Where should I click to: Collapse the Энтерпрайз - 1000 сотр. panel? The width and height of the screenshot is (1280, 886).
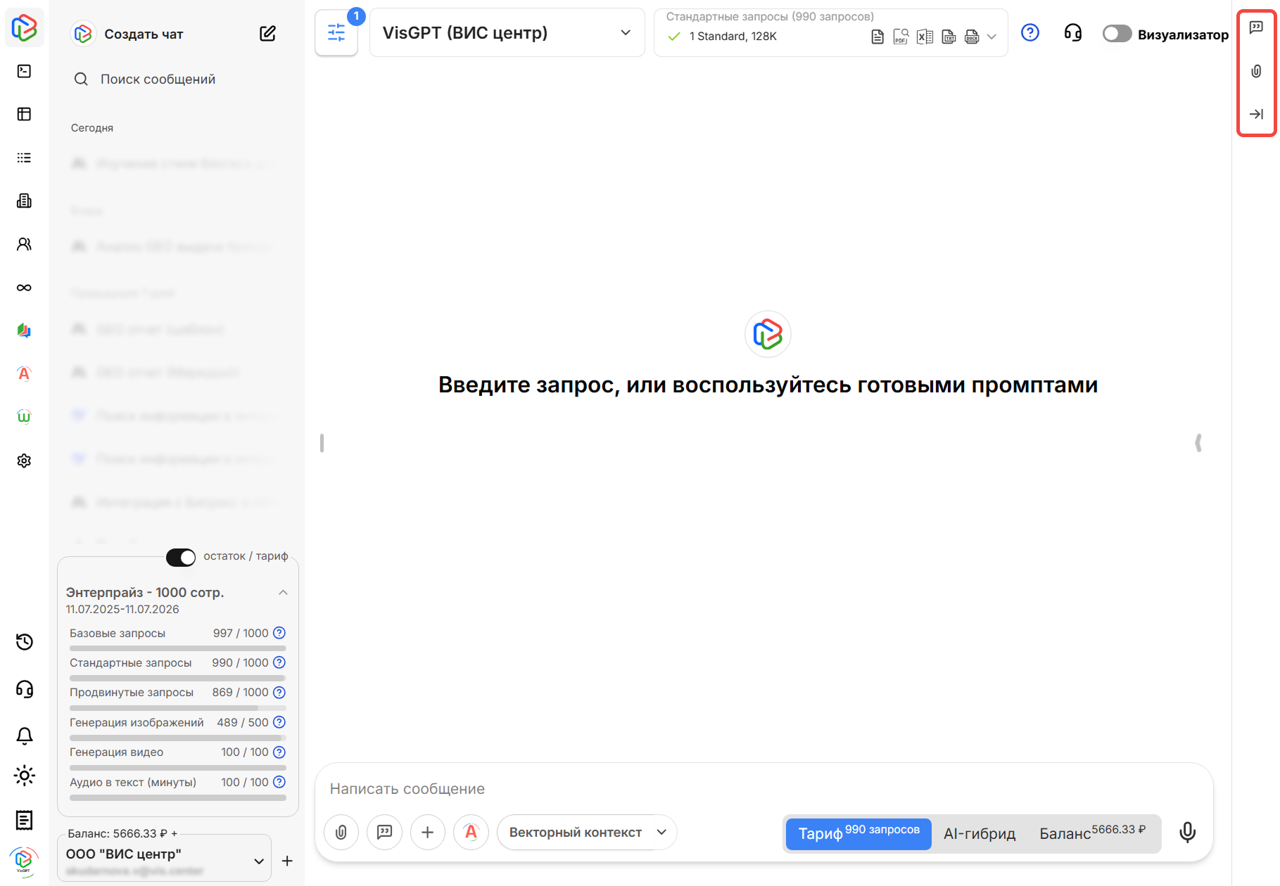284,592
